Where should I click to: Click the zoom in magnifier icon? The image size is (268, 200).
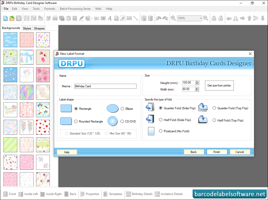173,18
